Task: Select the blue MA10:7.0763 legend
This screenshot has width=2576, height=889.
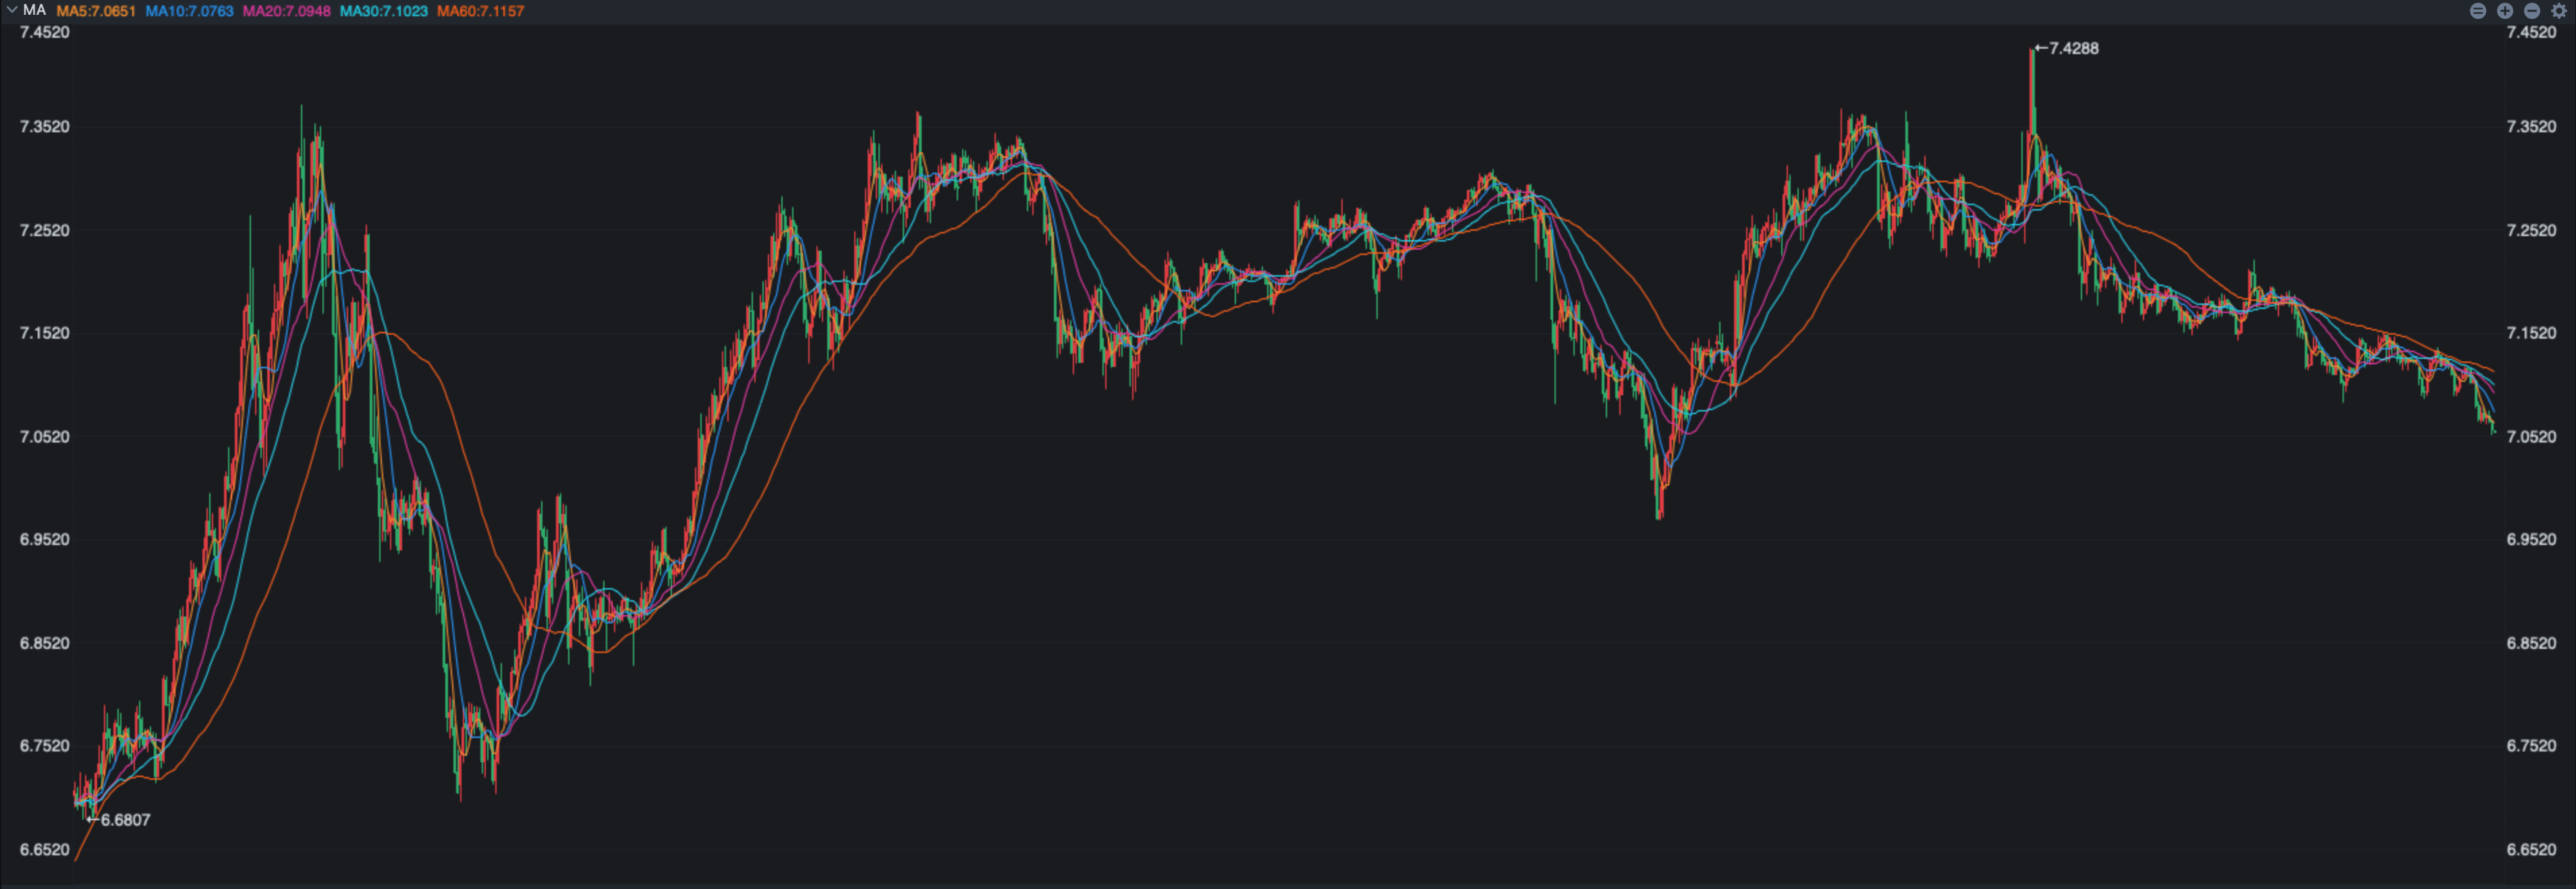Action: tap(189, 11)
